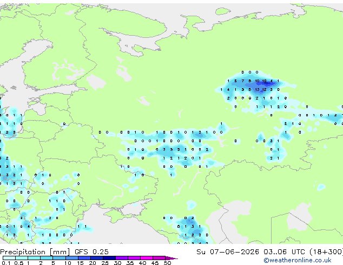Image resolution: width=343 pixels, height=265 pixels.
Task: Click the 0.5–1 mm legend swatch
Action: 22,258
